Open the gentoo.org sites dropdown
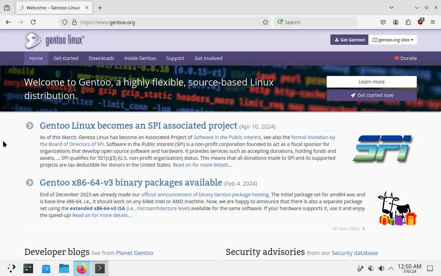This screenshot has height=276, width=441. 393,40
